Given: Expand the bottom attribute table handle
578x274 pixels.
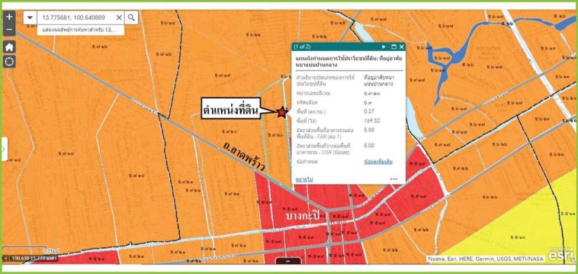Looking at the screenshot, I should tap(289, 262).
